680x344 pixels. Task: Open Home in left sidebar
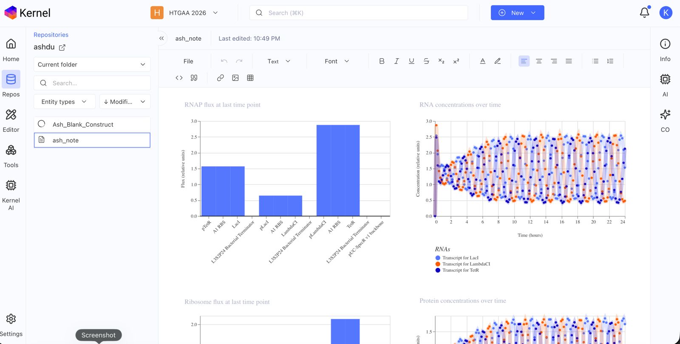(11, 50)
